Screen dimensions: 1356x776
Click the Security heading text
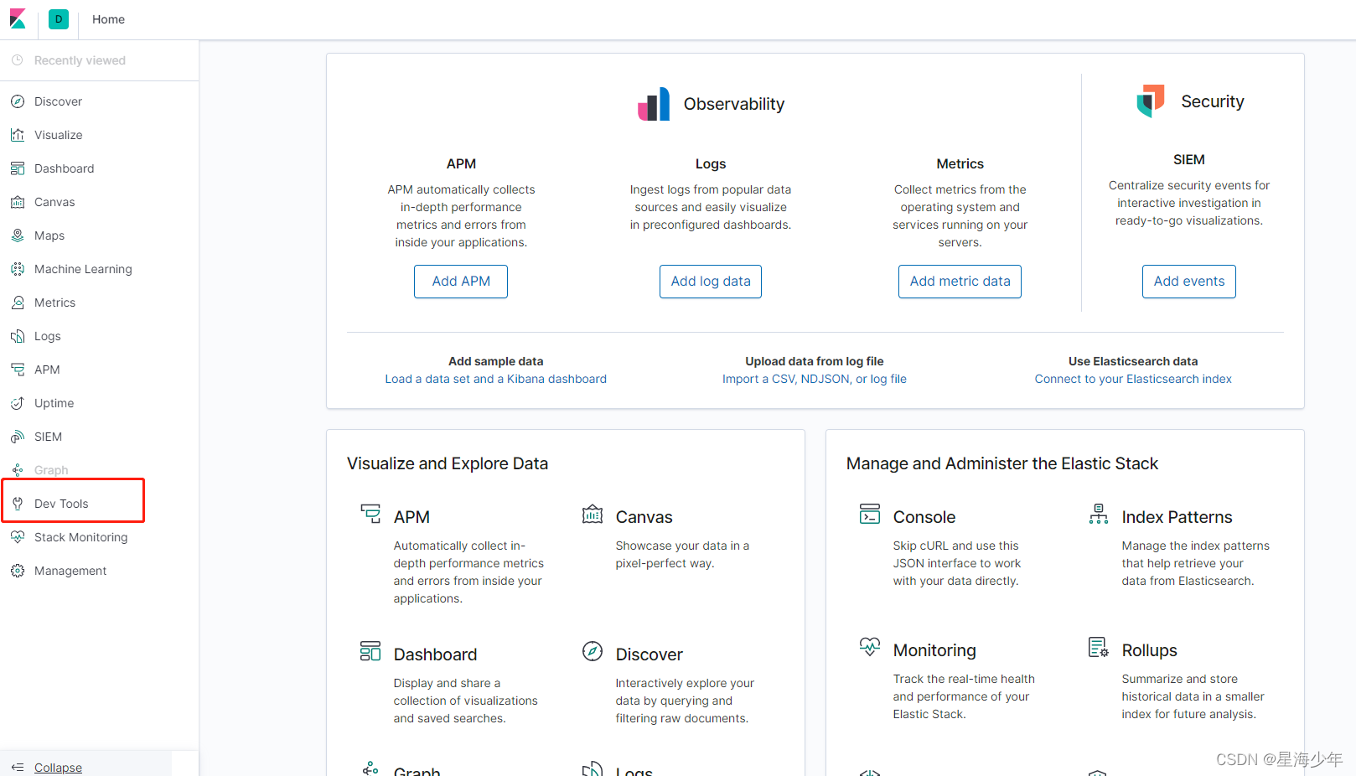click(x=1212, y=101)
